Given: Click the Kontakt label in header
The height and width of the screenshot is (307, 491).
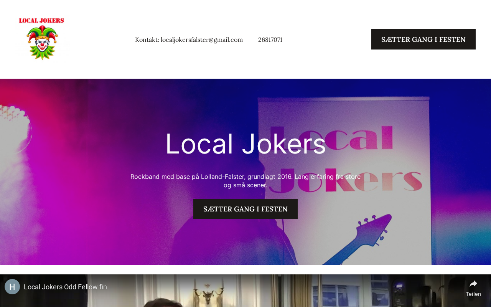Looking at the screenshot, I should tap(147, 40).
